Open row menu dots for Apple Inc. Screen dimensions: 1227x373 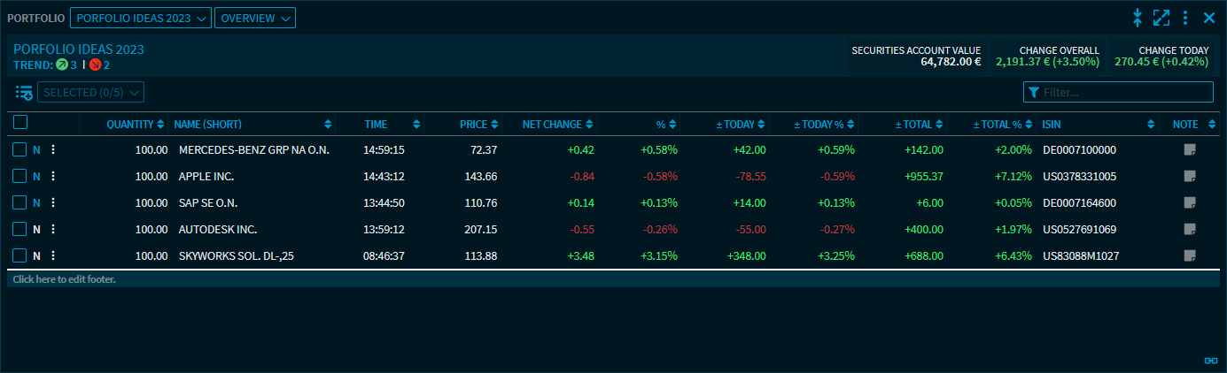click(x=53, y=177)
